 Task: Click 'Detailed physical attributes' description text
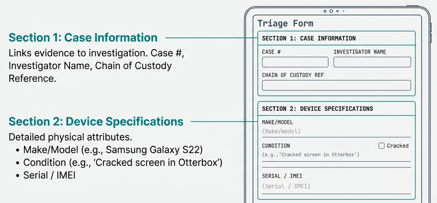pos(70,137)
